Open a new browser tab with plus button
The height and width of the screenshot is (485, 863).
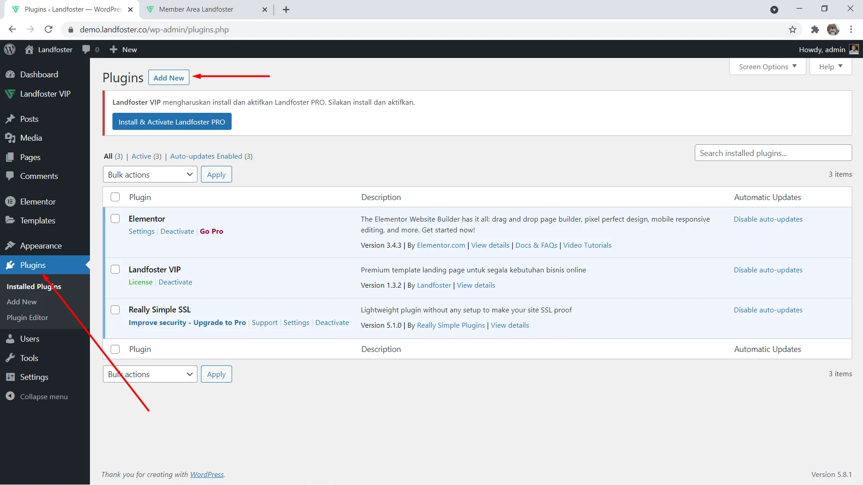coord(286,9)
